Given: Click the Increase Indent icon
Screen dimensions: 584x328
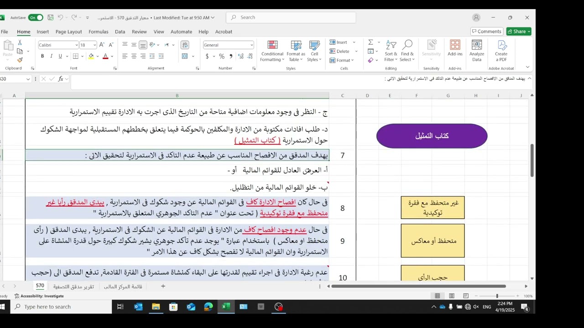Looking at the screenshot, I should 161,56.
